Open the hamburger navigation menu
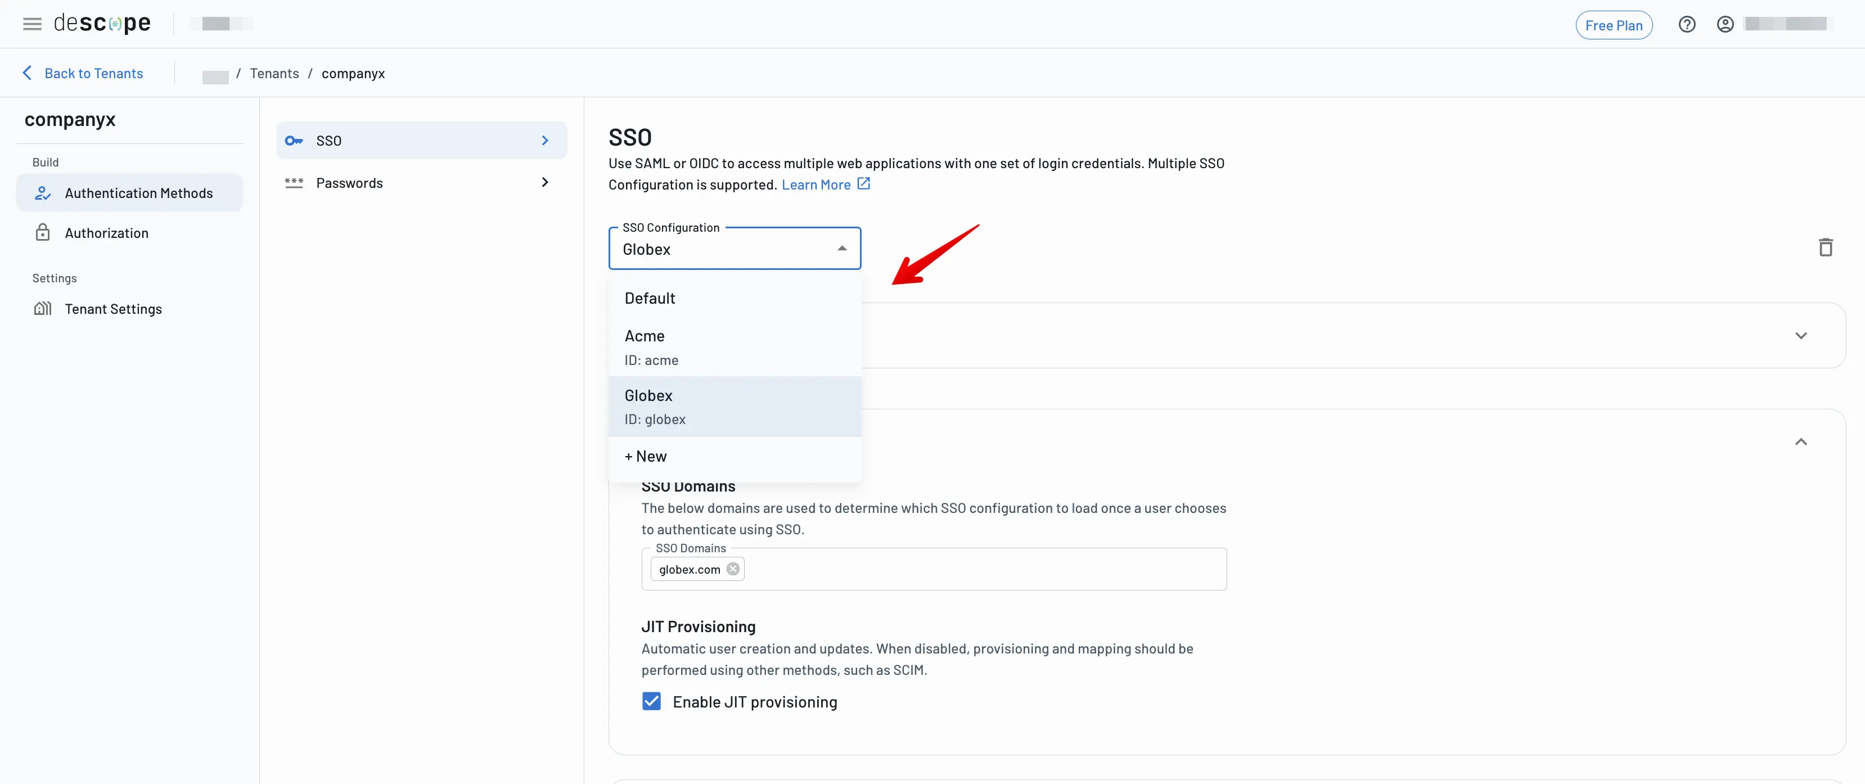The width and height of the screenshot is (1865, 784). (32, 23)
